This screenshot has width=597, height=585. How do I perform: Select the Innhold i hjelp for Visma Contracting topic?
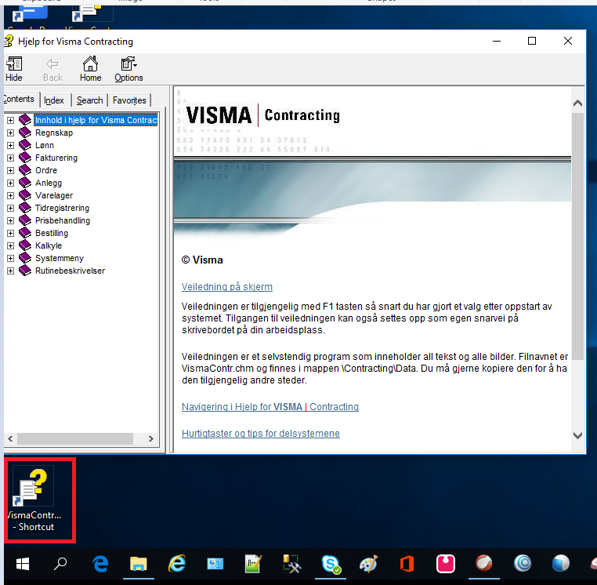pos(96,120)
